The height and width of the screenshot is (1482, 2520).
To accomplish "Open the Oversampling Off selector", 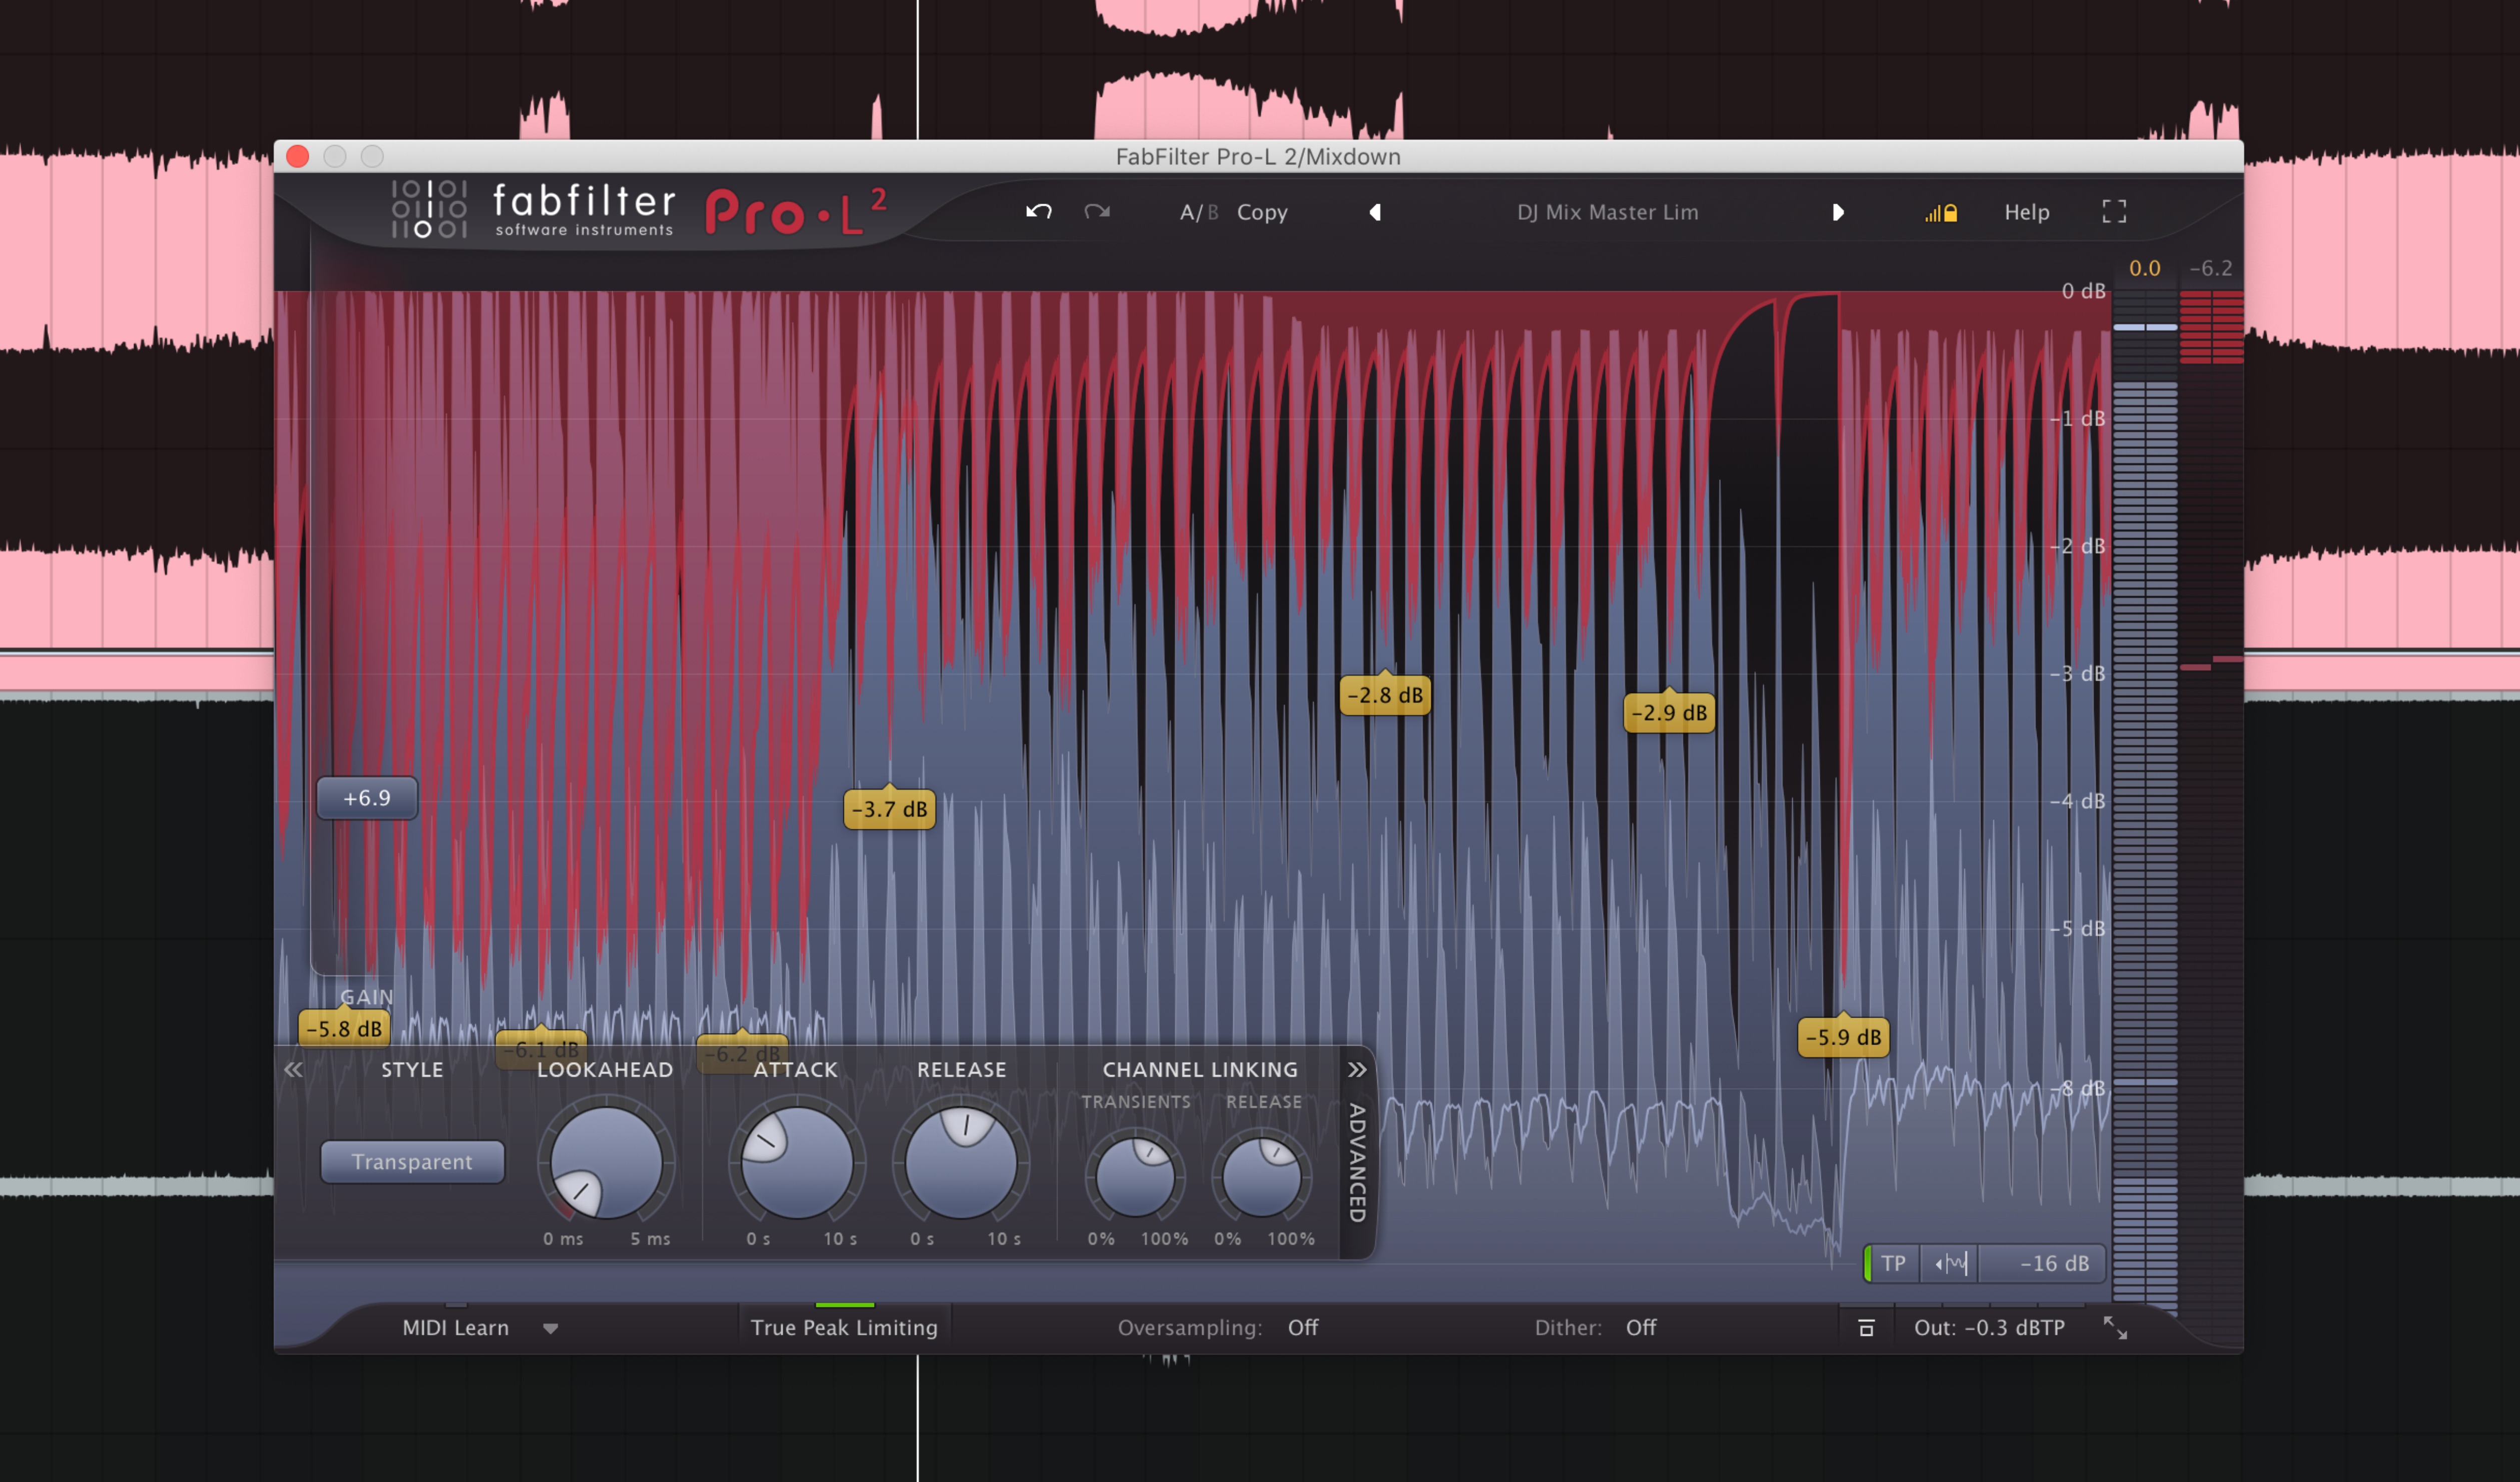I will (x=1302, y=1327).
